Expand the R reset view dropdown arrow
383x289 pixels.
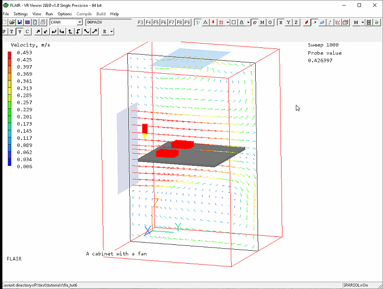coord(111,32)
